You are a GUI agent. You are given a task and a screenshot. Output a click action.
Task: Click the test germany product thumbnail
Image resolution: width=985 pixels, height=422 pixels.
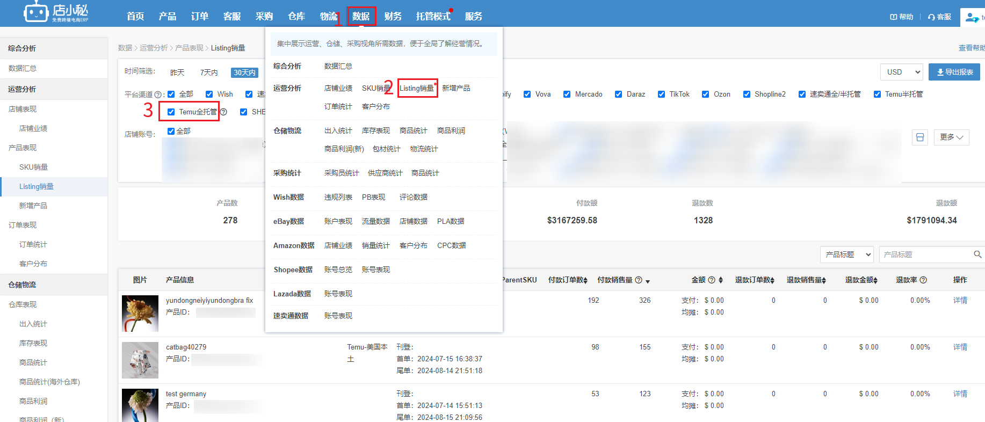tap(140, 405)
